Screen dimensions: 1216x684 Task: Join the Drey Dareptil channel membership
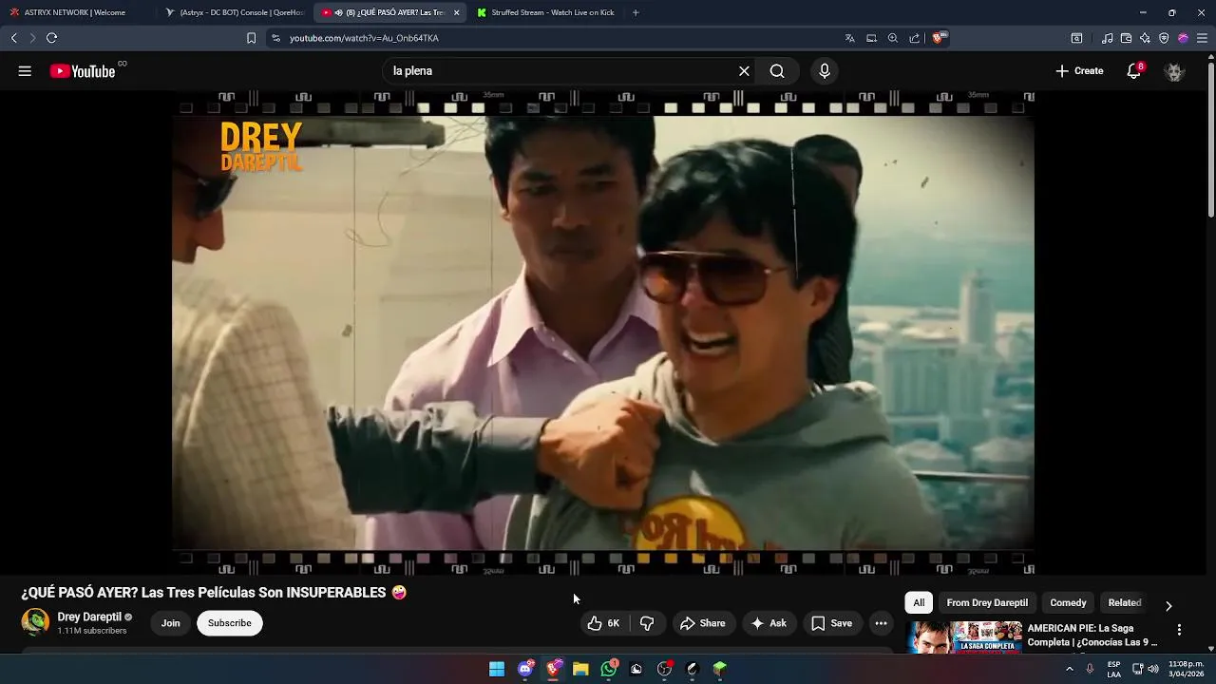tap(170, 623)
